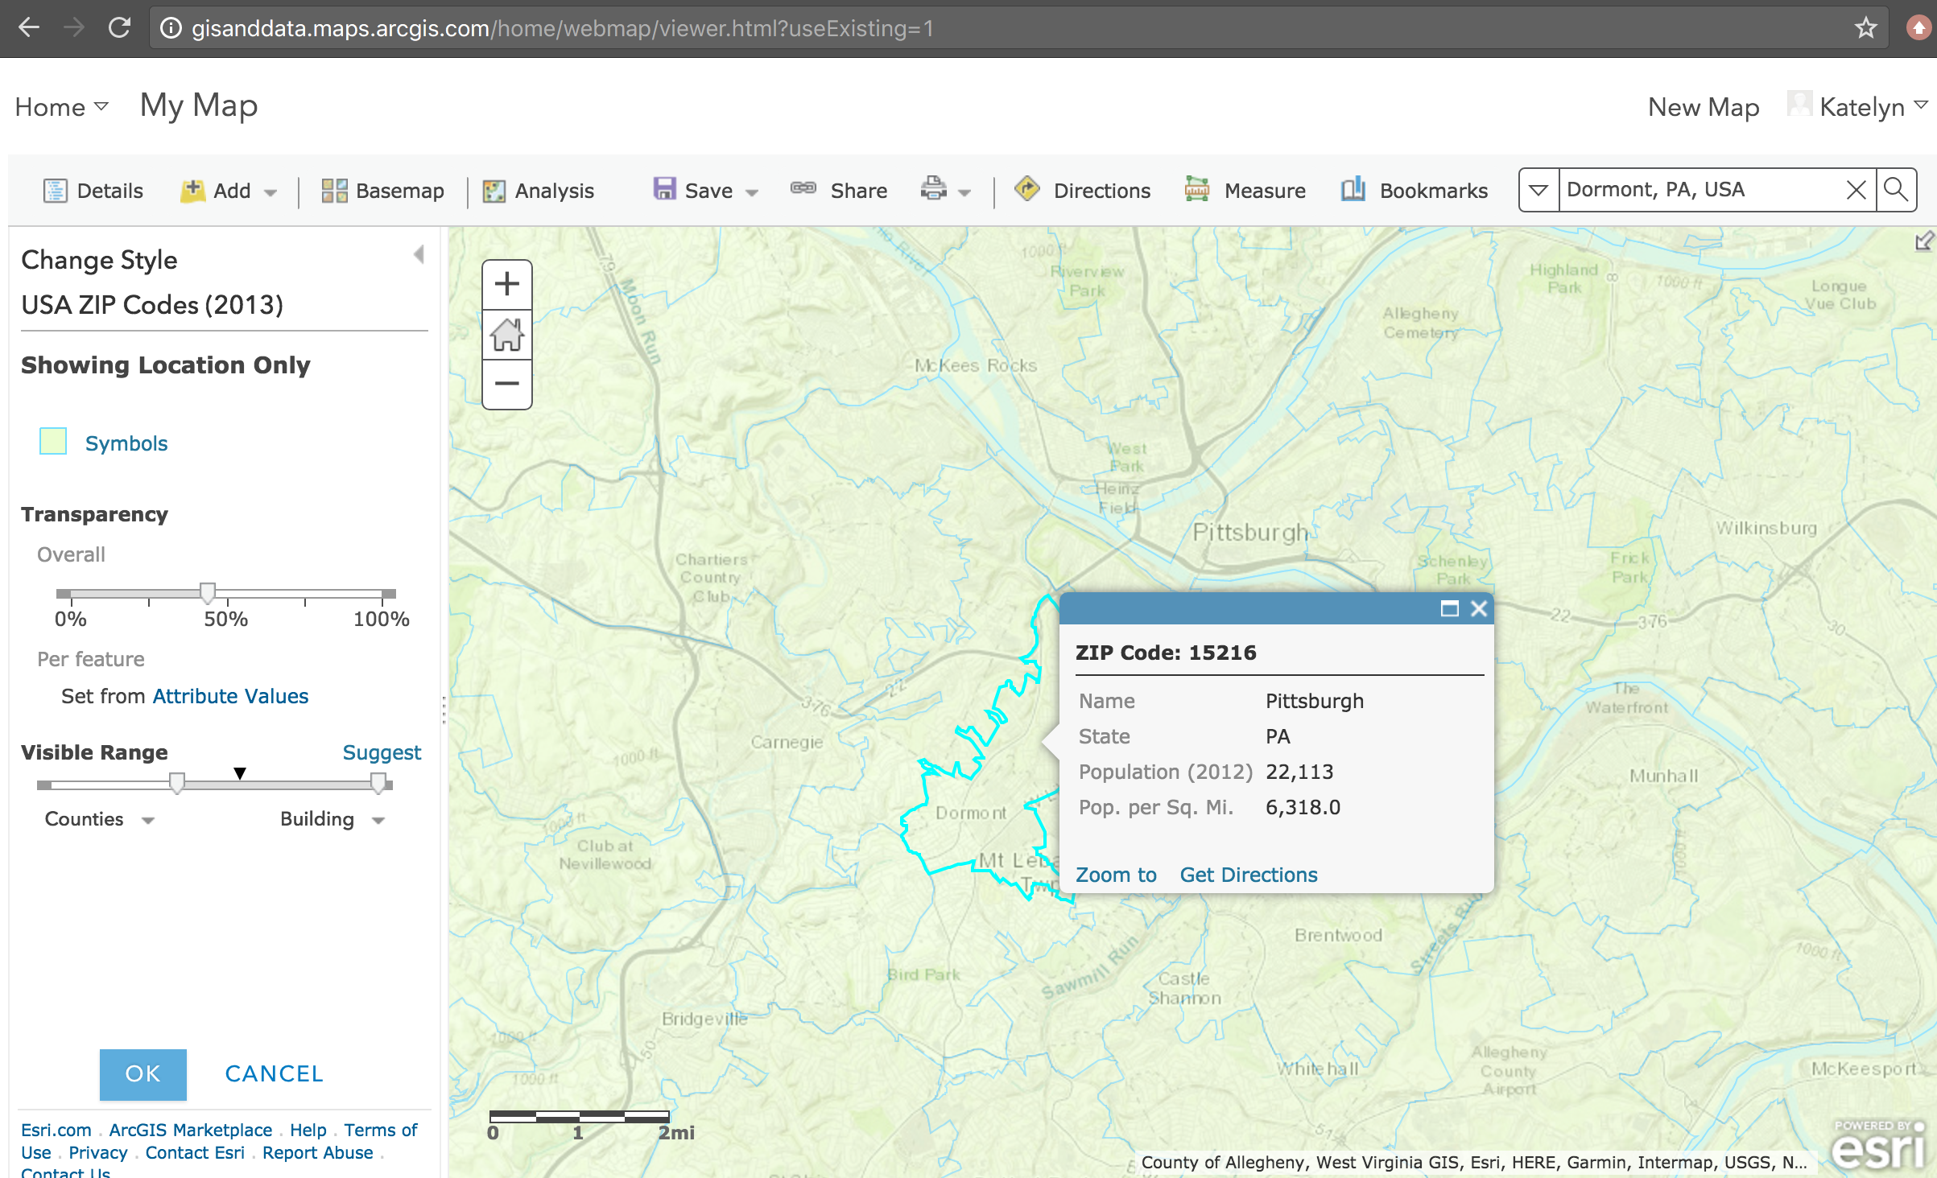Click CANCEL in Change Style panel

274,1074
